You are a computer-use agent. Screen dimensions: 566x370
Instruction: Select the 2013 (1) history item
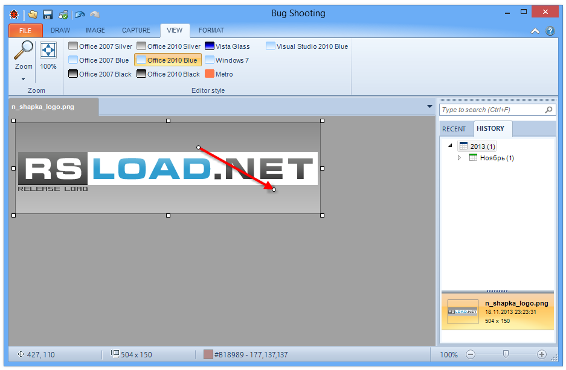pos(477,146)
